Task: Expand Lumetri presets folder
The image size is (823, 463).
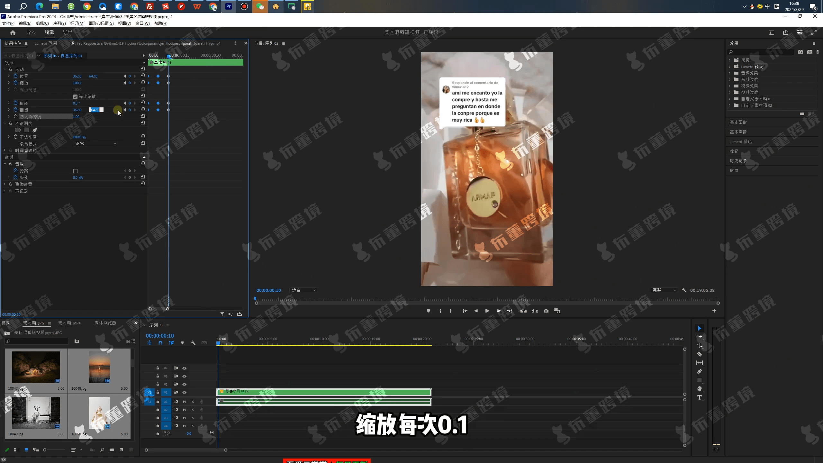Action: pyautogui.click(x=729, y=67)
